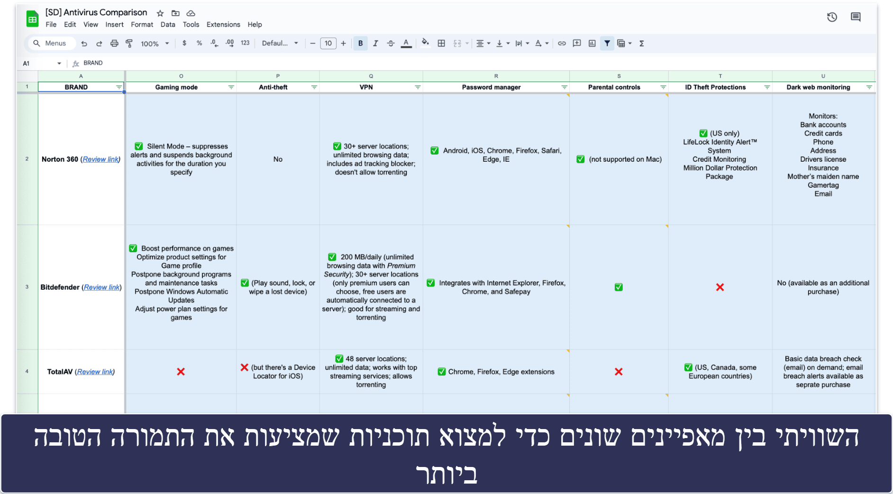
Task: Open Password manager column filter
Action: (564, 87)
